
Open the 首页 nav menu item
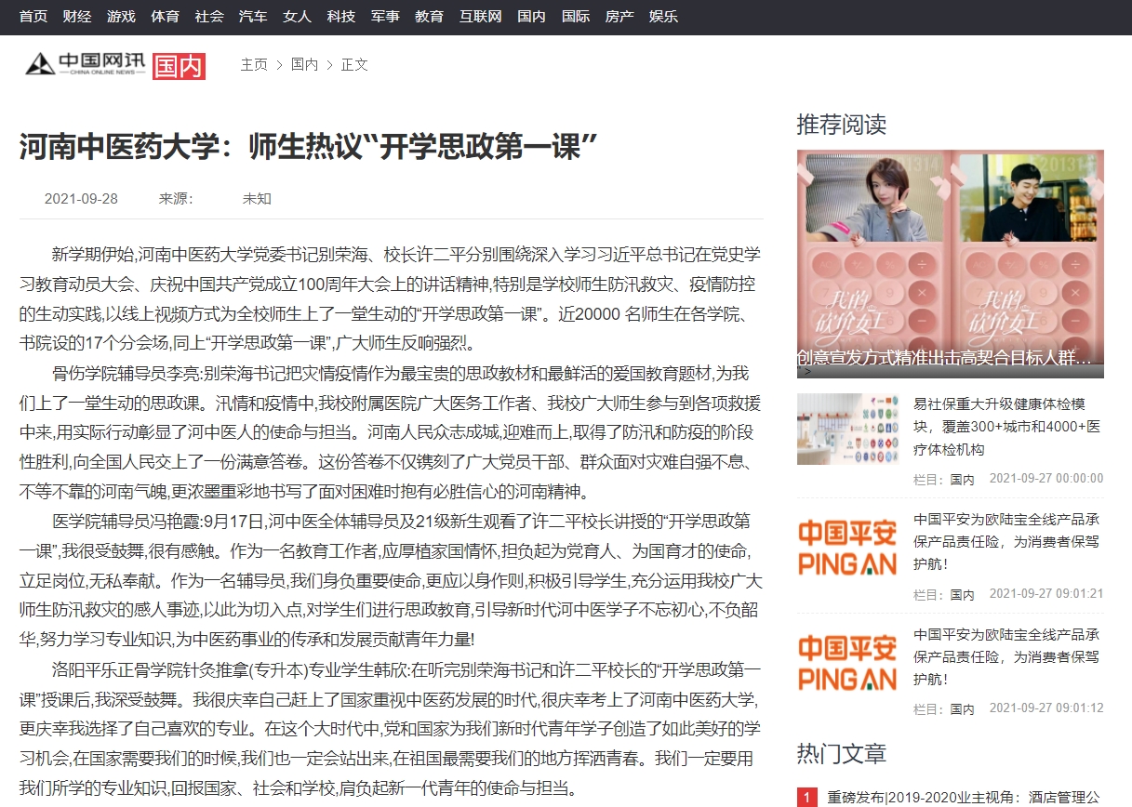[x=33, y=17]
